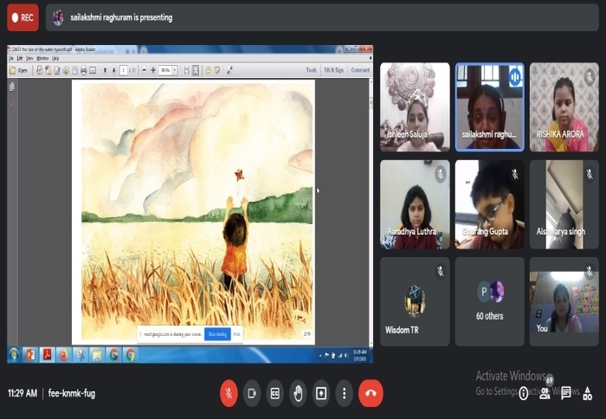This screenshot has height=419, width=606.
Task: Click the fit page view icon in Reader
Action: [x=196, y=70]
